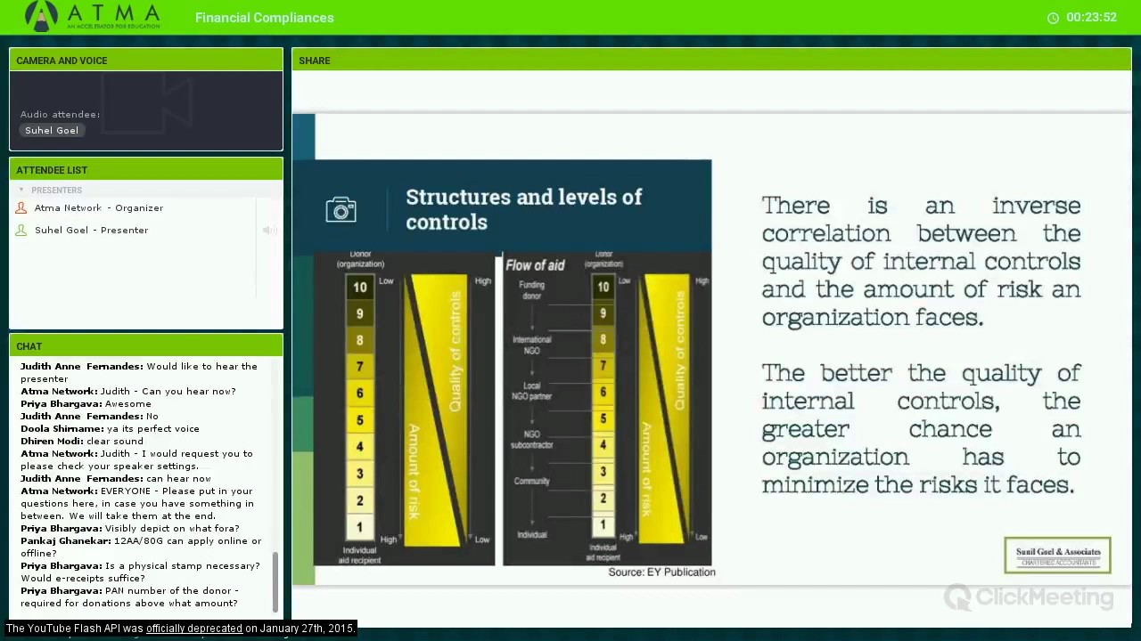Click the Financial Compliances title
This screenshot has height=641, width=1141.
(x=265, y=18)
